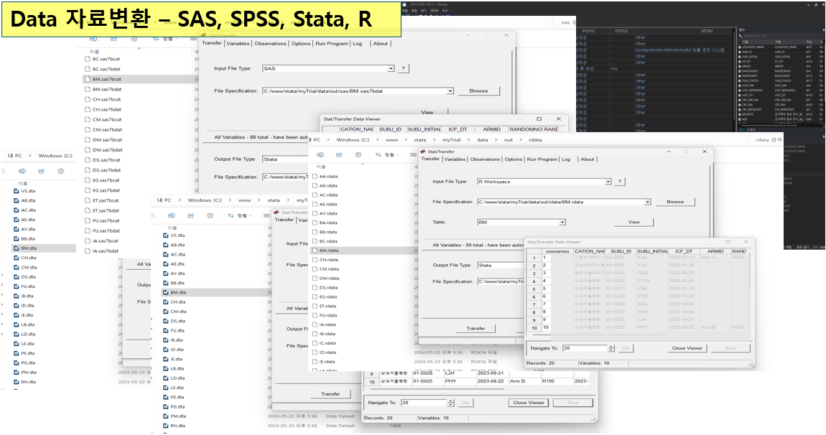Open the Run Program tab in R Workspace window
Image resolution: width=826 pixels, height=435 pixels.
pos(542,159)
